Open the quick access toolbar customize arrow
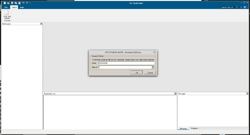 30,3
